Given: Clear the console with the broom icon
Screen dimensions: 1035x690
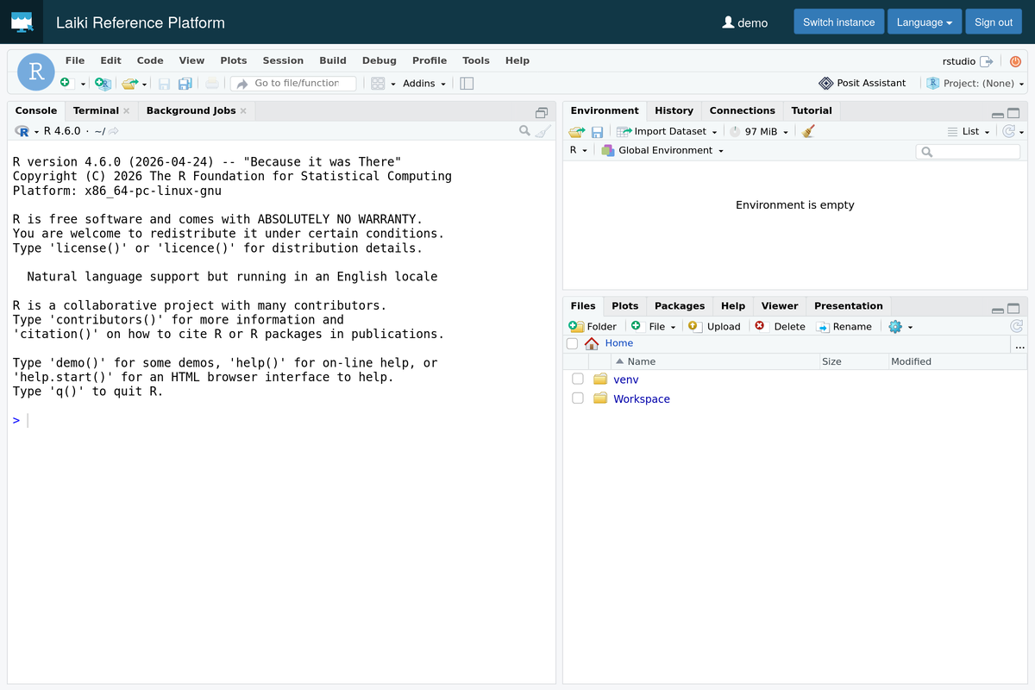Looking at the screenshot, I should click(x=543, y=131).
